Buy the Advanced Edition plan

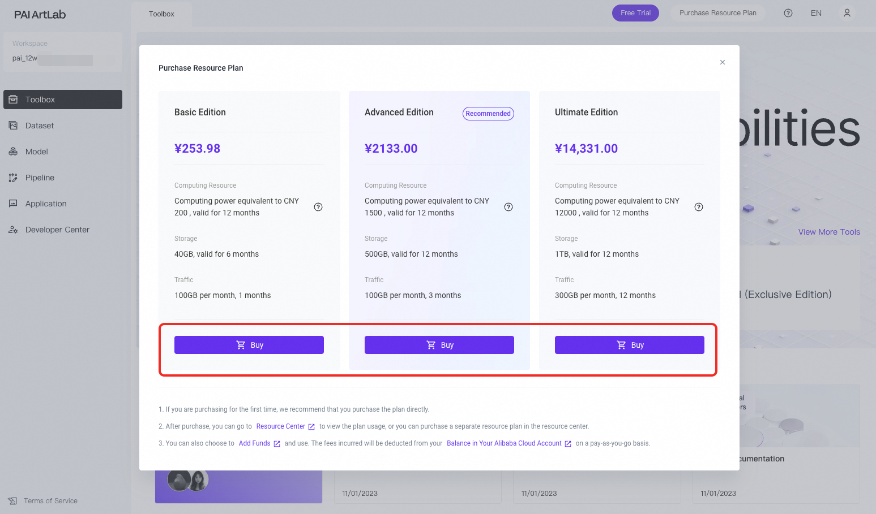(x=439, y=344)
